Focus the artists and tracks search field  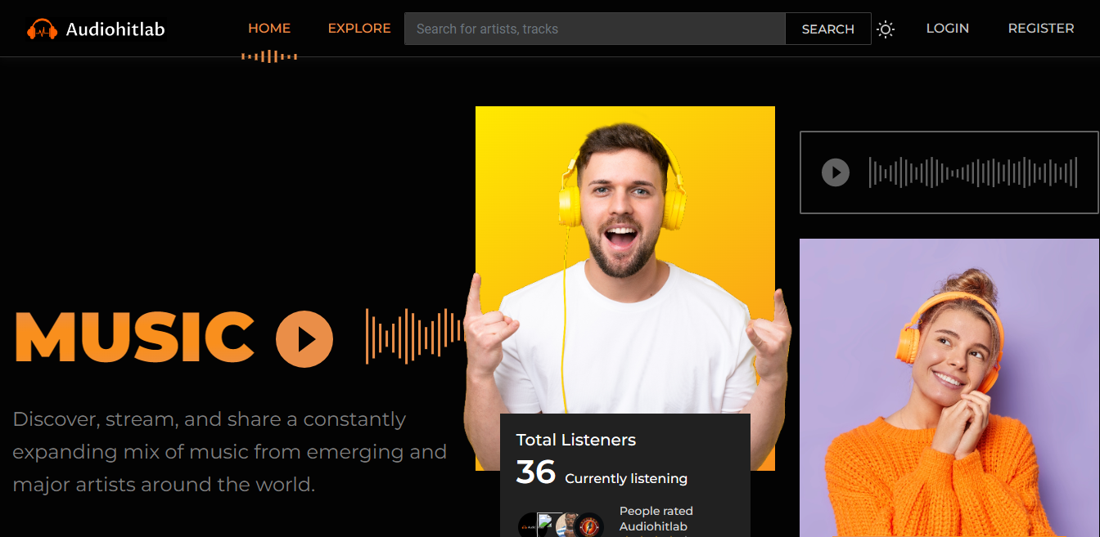tap(594, 29)
